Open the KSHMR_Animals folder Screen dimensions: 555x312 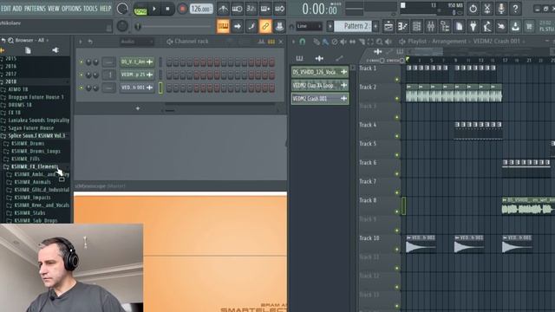click(33, 182)
